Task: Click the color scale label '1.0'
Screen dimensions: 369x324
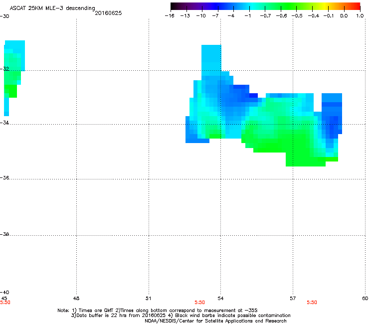Action: (x=360, y=16)
